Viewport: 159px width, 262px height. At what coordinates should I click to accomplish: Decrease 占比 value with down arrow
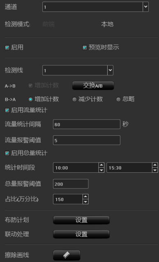coord(85,202)
